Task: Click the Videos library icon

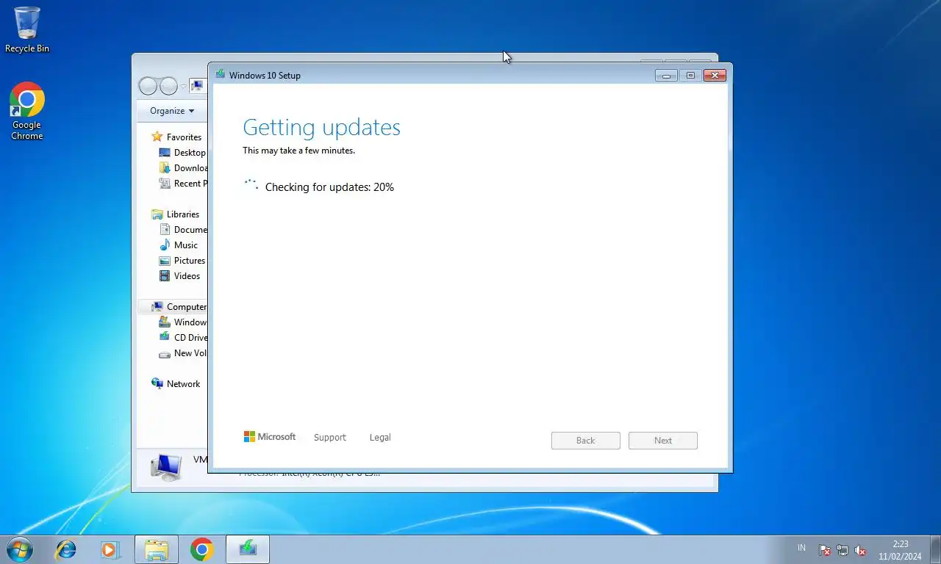Action: 165,276
